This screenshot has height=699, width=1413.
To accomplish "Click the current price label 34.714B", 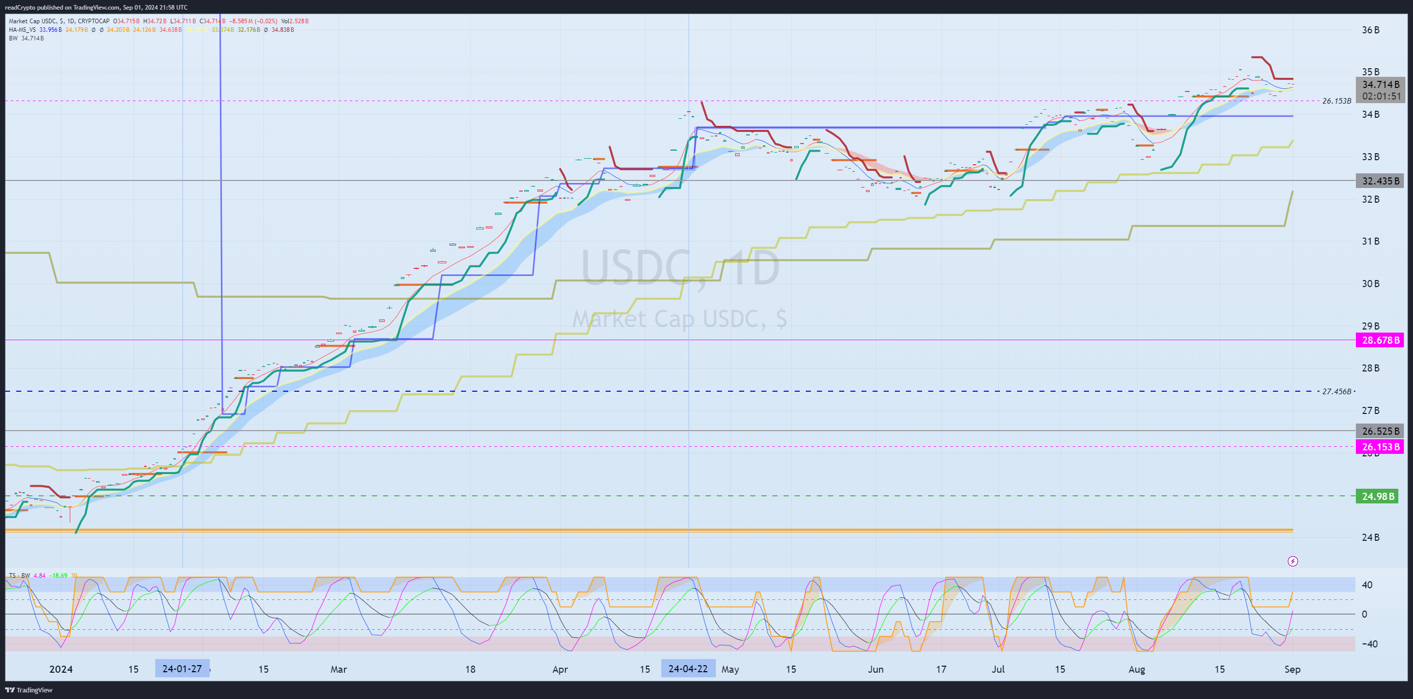I will click(x=1381, y=84).
